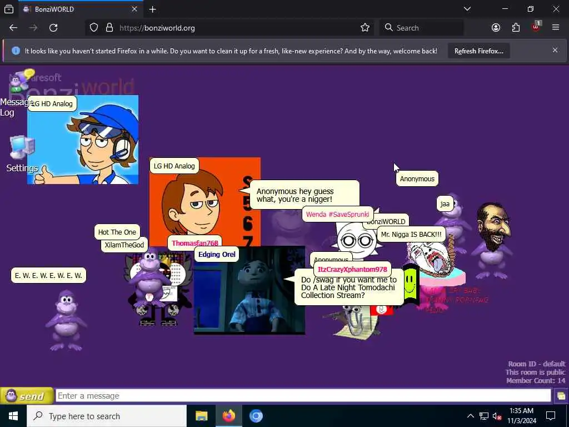Click the muted volume tray icon
569x427 pixels.
tap(497, 416)
